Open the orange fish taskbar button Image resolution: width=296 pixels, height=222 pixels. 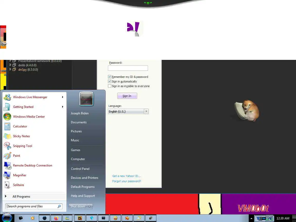click(x=127, y=218)
